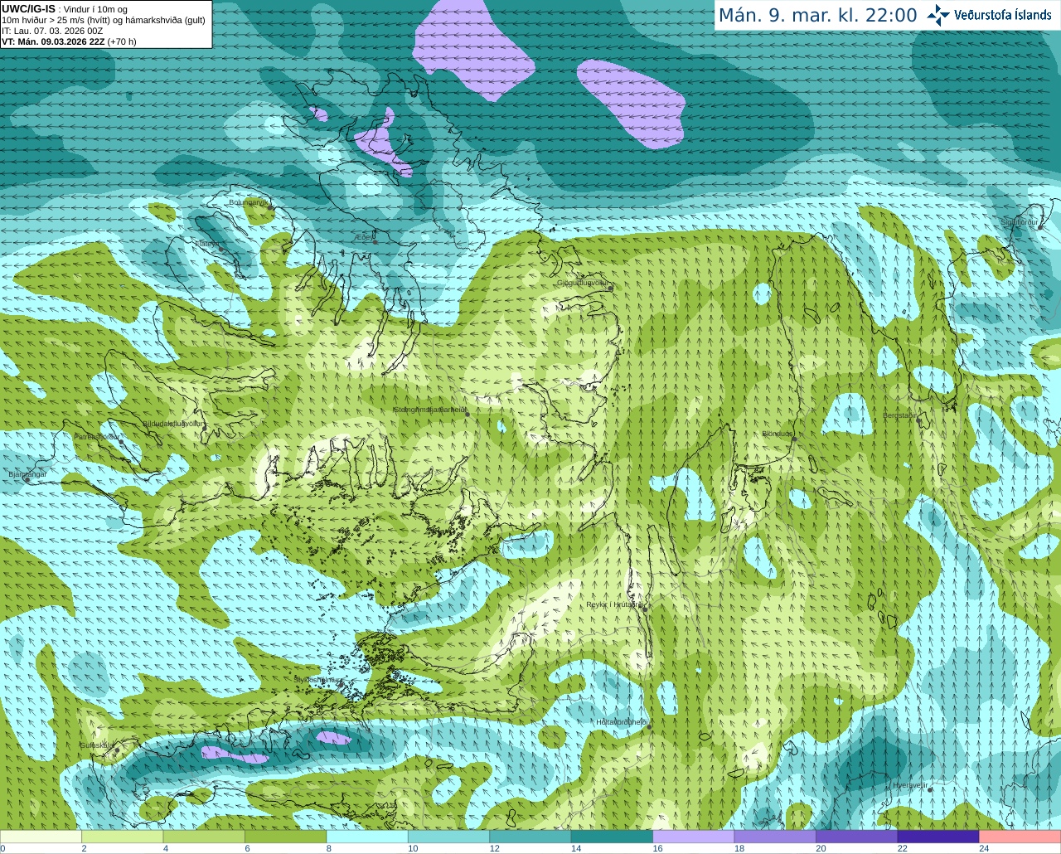Click the UWC/IG-IS model title text
The height and width of the screenshot is (854, 1061).
click(28, 8)
